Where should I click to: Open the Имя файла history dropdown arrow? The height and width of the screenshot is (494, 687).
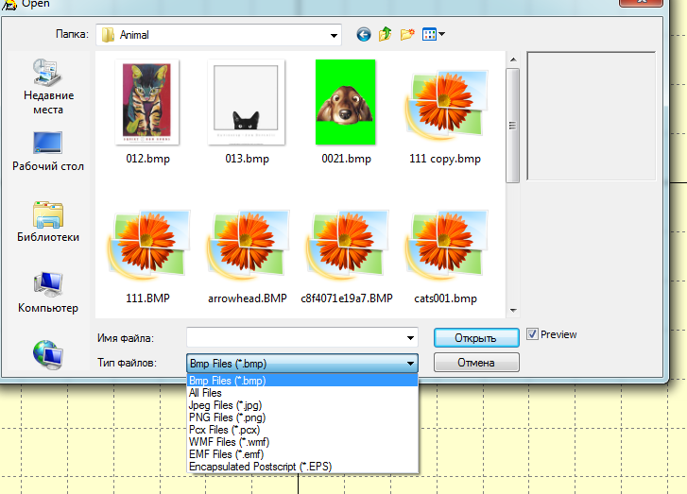pyautogui.click(x=410, y=337)
